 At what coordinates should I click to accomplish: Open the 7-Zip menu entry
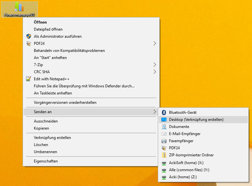[91, 64]
